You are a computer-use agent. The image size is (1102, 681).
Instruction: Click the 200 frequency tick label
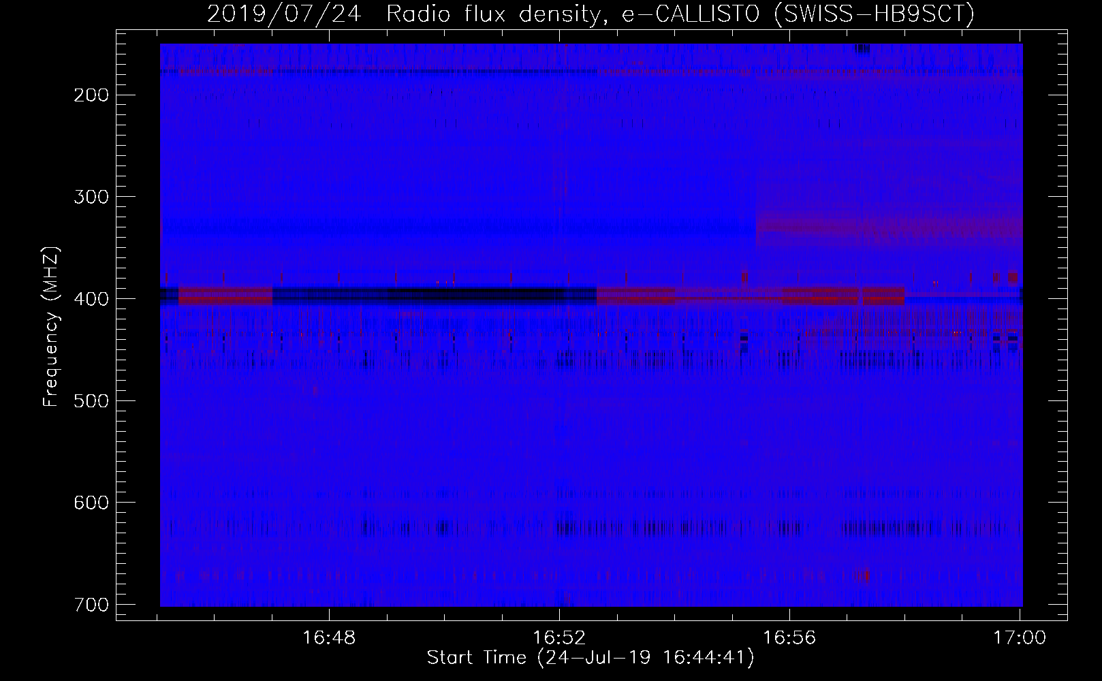coord(91,95)
